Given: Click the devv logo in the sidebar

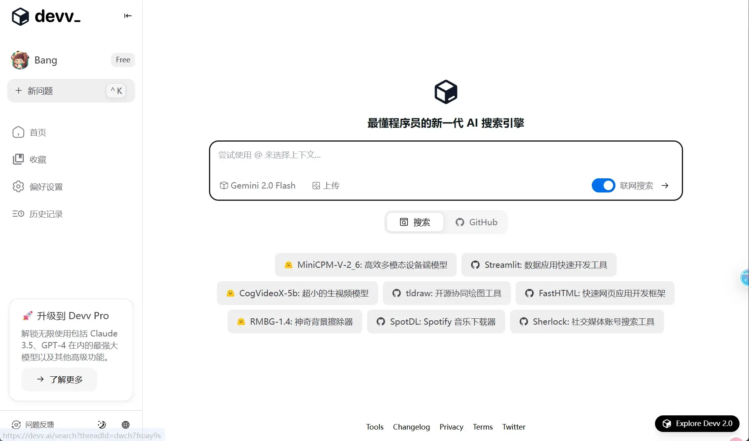Looking at the screenshot, I should [x=46, y=16].
